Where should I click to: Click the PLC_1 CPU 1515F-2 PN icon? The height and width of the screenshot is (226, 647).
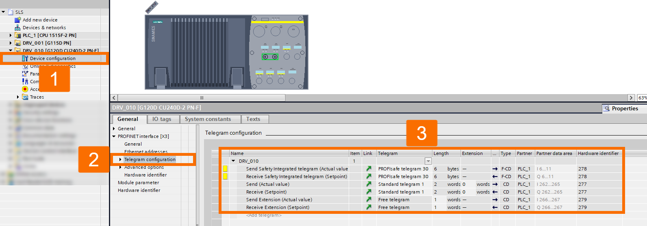coord(17,35)
